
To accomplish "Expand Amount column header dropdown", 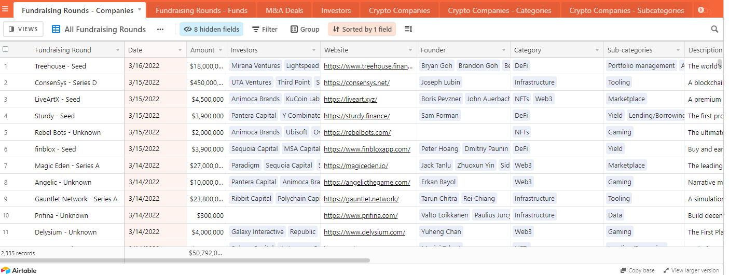I will click(x=220, y=50).
